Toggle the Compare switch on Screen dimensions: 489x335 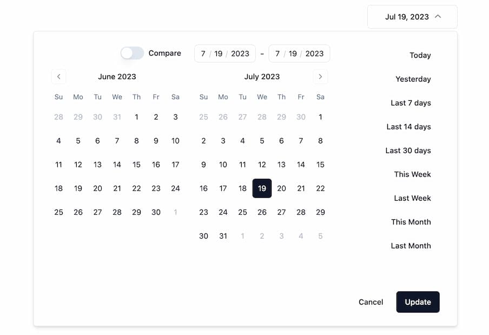[131, 53]
